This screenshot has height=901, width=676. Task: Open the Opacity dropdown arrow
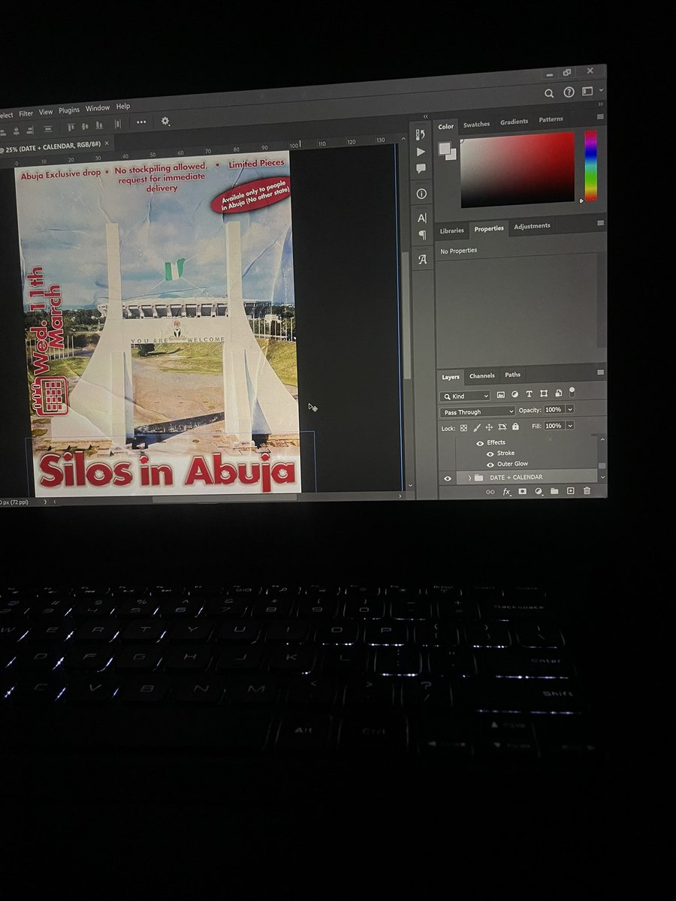coord(570,409)
